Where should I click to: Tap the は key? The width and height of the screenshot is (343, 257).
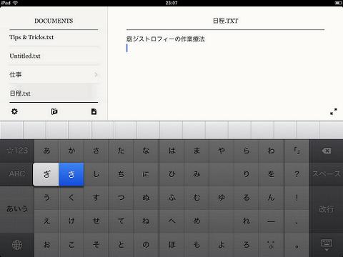[x=171, y=151]
